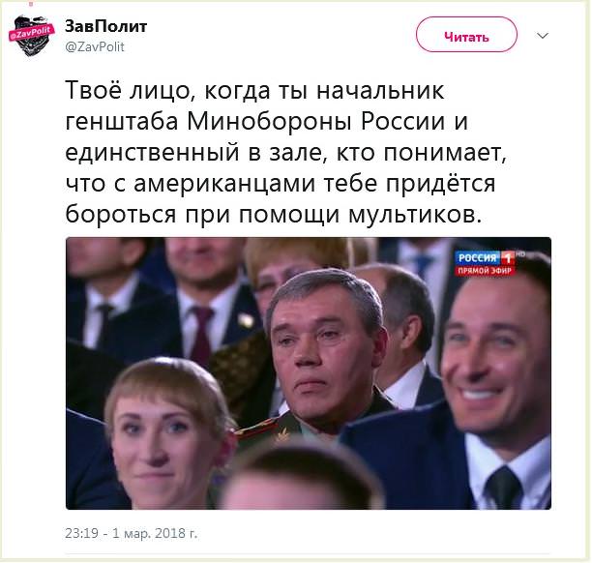Open the tweet timestamp 23:19 - 1 мар. 2018
Screen dimensions: 592x563
point(132,533)
